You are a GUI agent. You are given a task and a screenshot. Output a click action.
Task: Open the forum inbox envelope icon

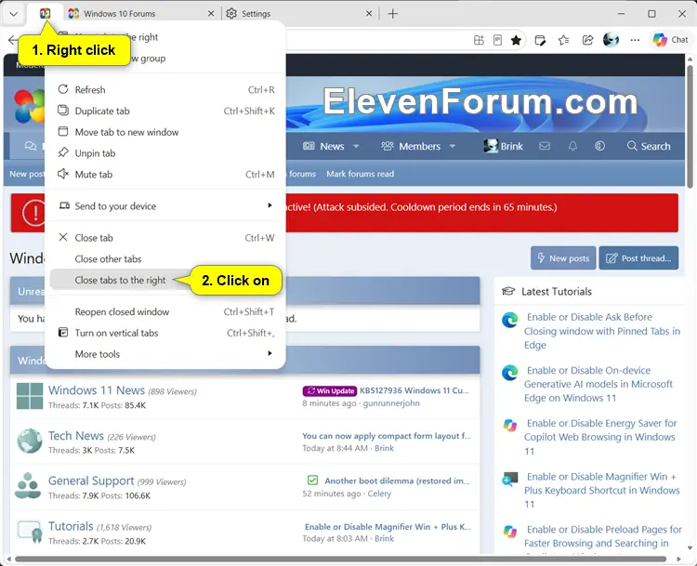point(545,146)
